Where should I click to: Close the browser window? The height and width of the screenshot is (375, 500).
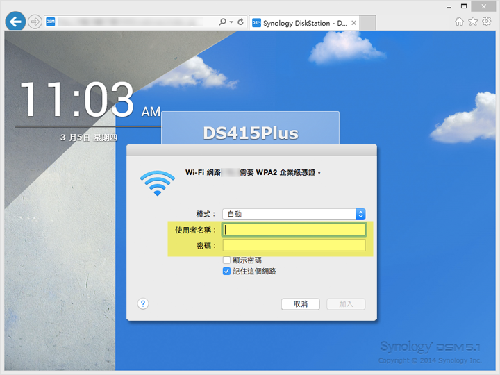[483, 6]
